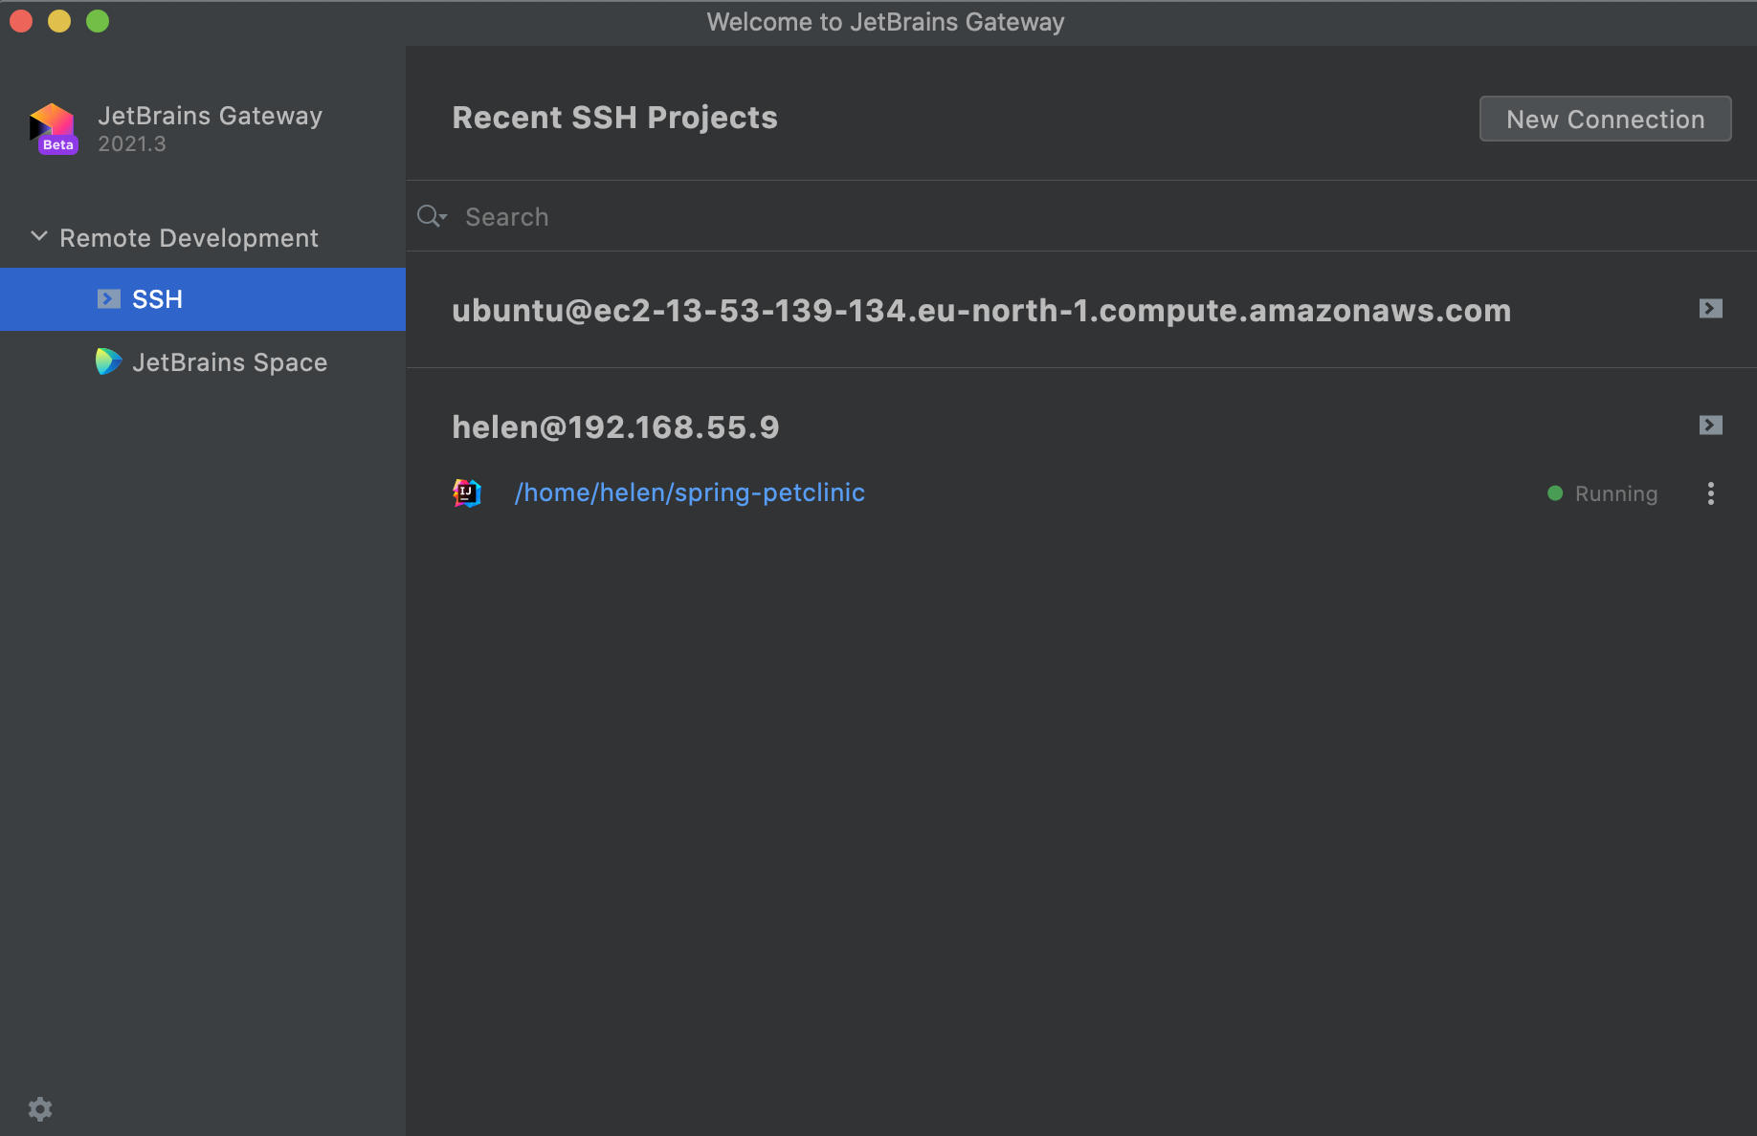1757x1136 pixels.
Task: Click the JetBrains Space logo icon
Action: pos(108,361)
